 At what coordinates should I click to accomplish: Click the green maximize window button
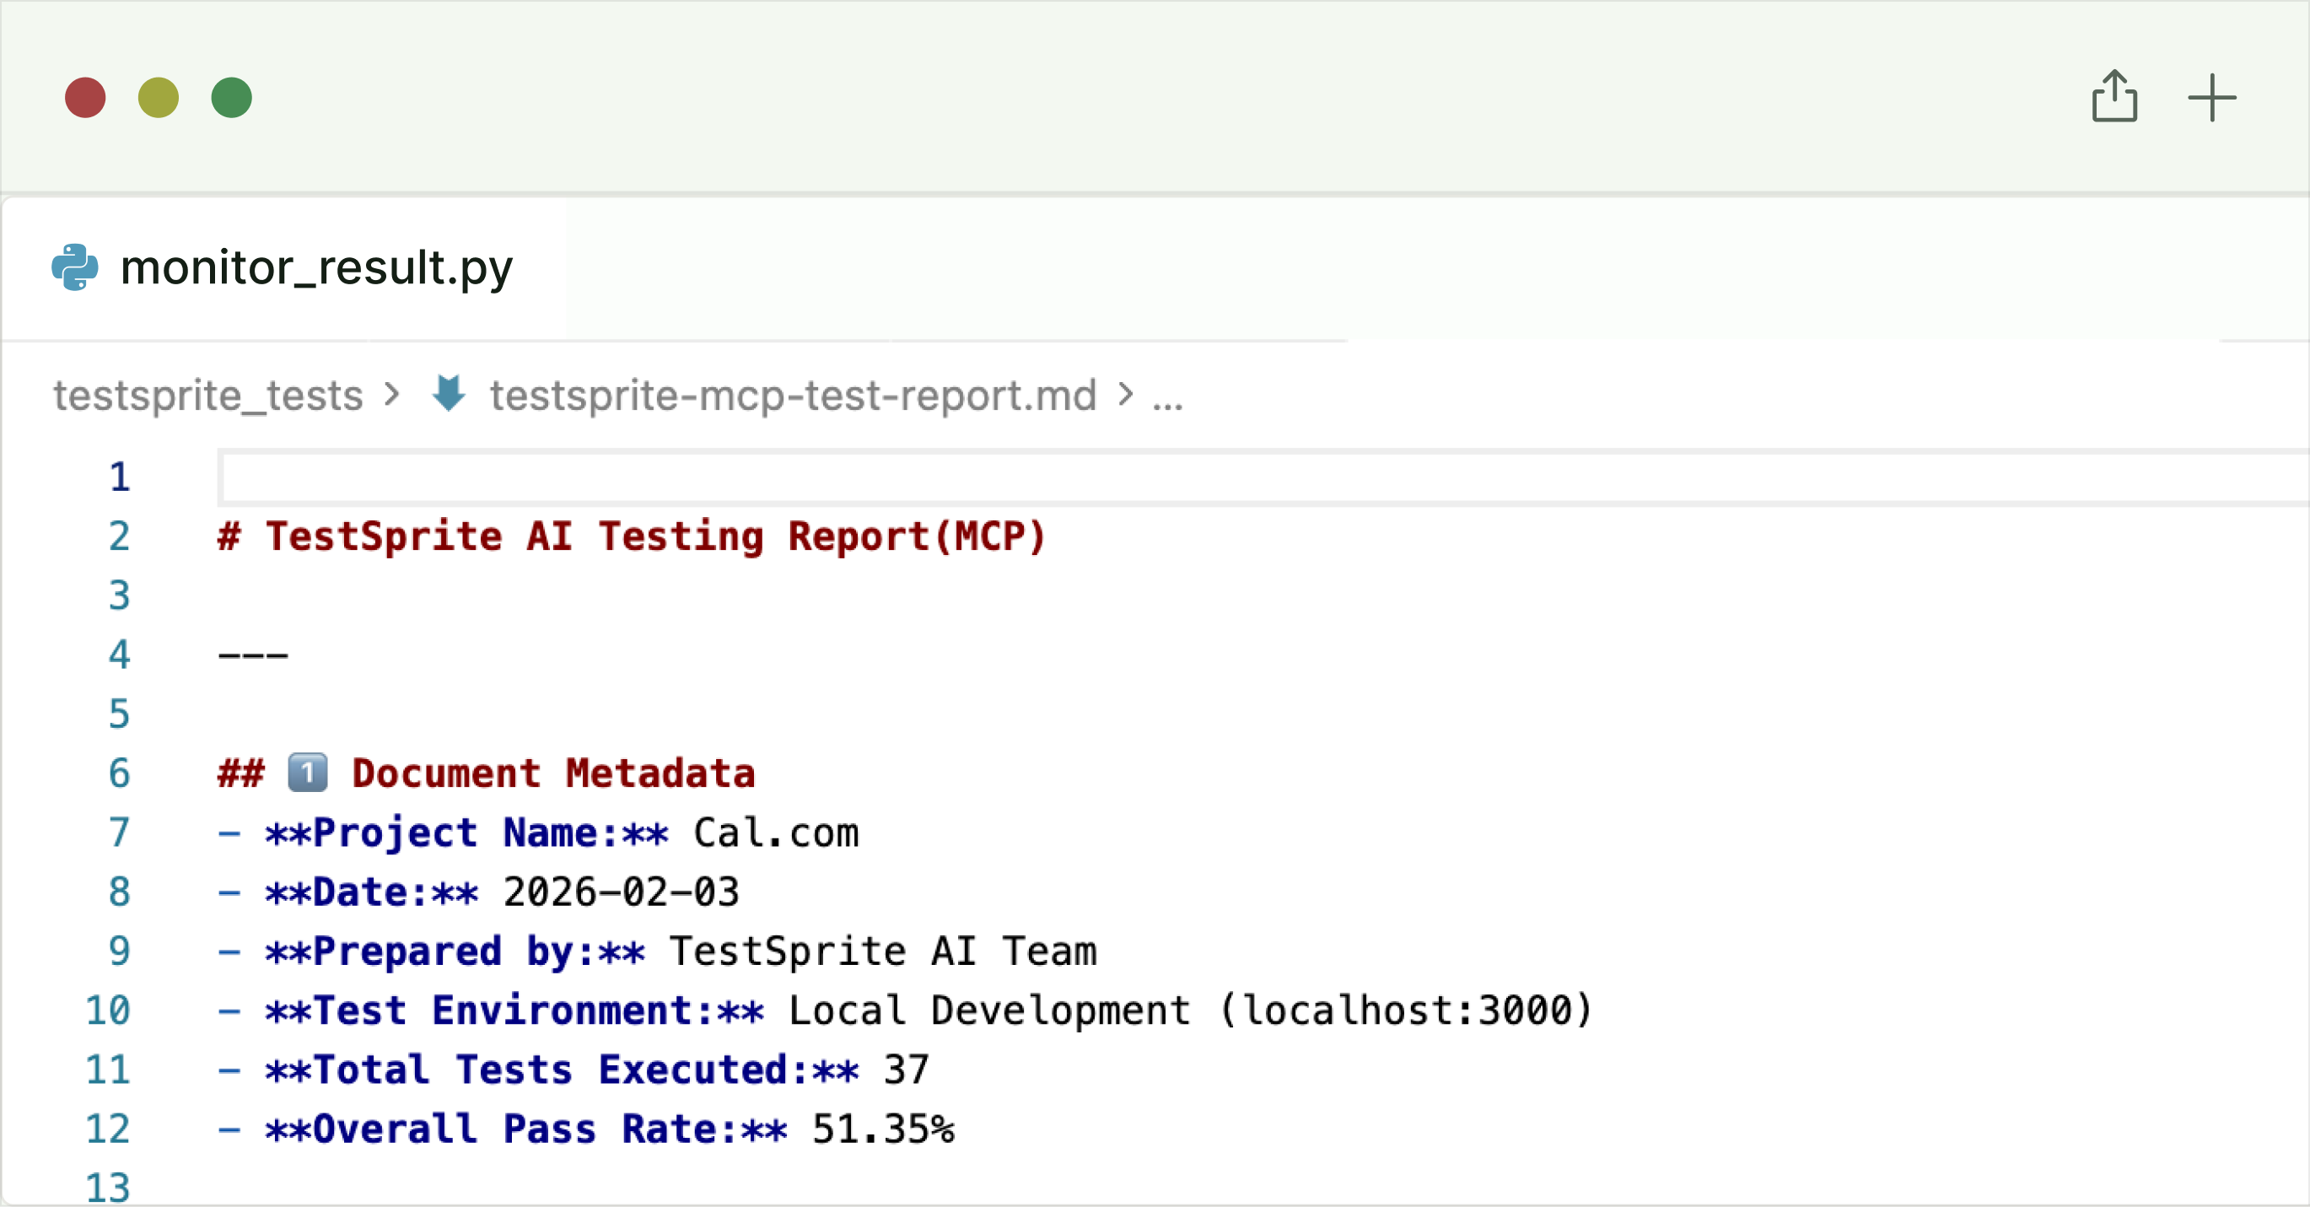[231, 97]
